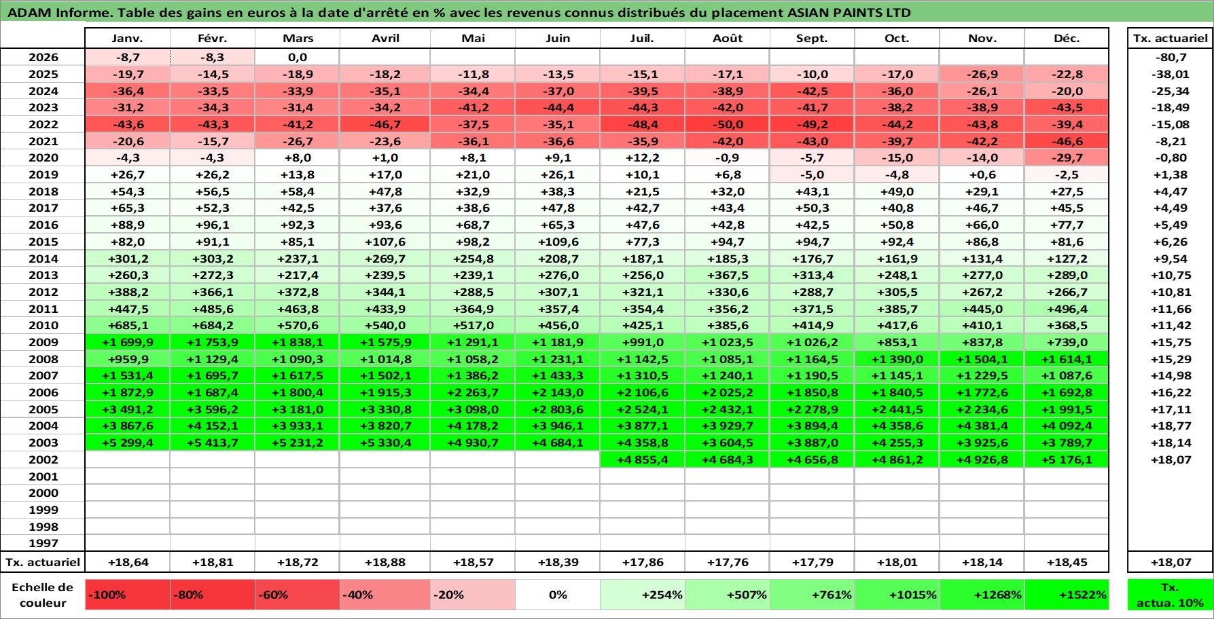Select cell +4 381,4 in 2004 row
1214x619 pixels.
[x=982, y=426]
